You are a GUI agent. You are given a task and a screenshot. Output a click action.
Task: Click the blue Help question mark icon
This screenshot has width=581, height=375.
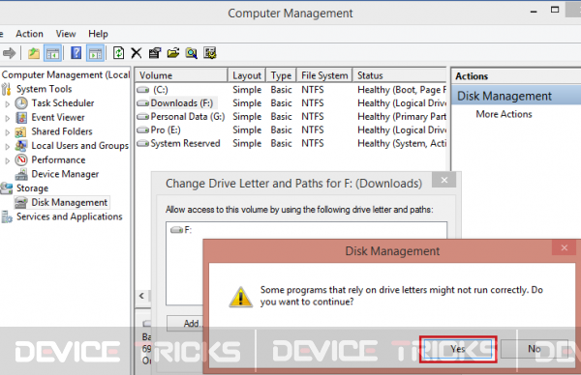[x=76, y=53]
